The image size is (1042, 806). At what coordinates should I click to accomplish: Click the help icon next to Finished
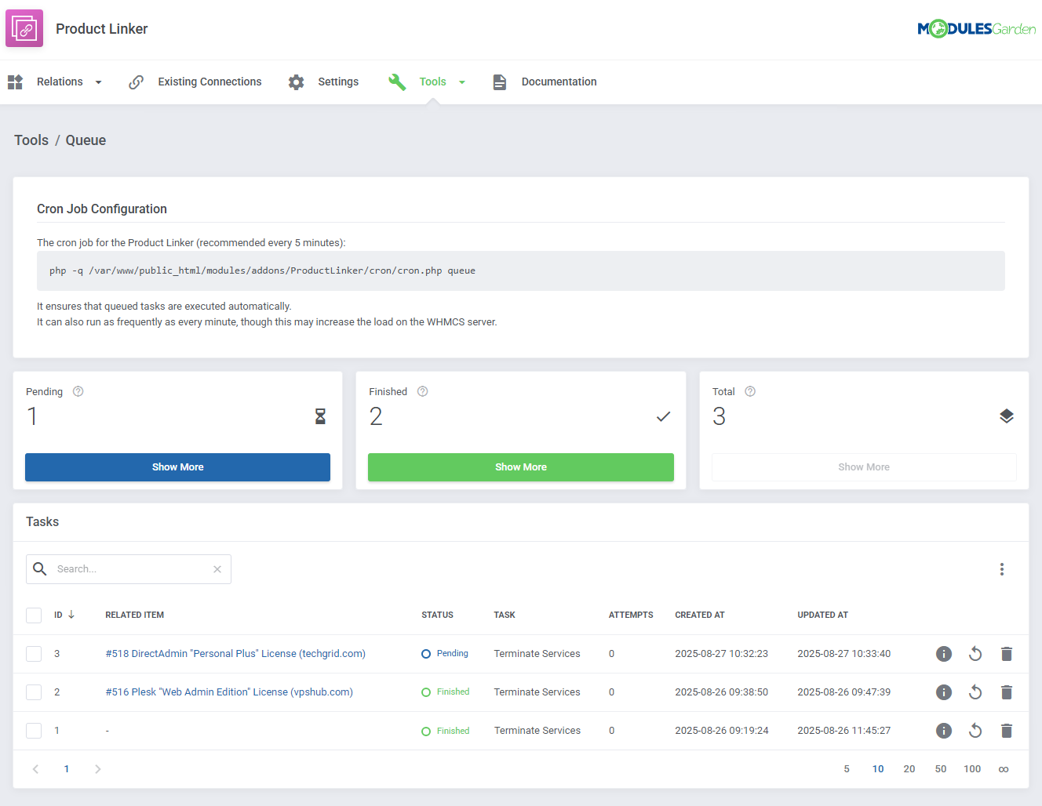[x=422, y=391]
